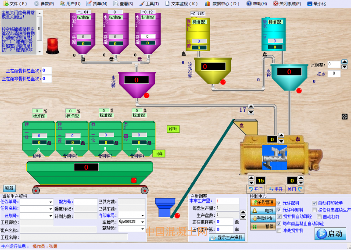351x250 pixels.
Task: Click the purple 水泥秤 cement scale hopper
Action: click(137, 85)
